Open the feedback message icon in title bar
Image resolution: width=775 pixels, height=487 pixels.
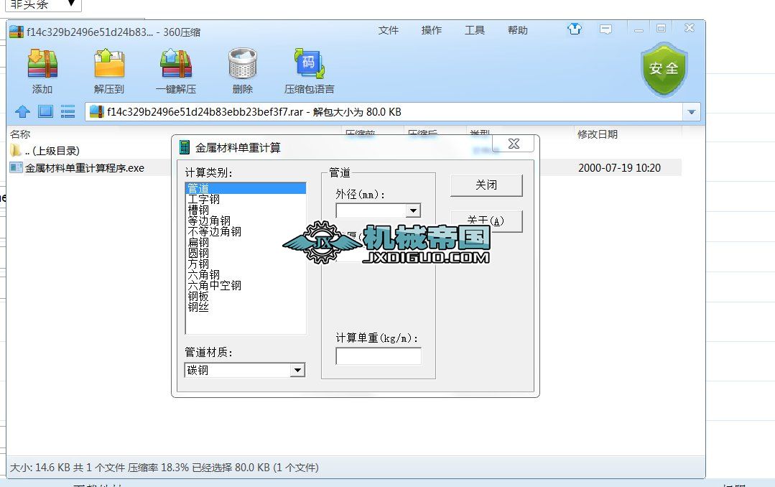pyautogui.click(x=605, y=29)
